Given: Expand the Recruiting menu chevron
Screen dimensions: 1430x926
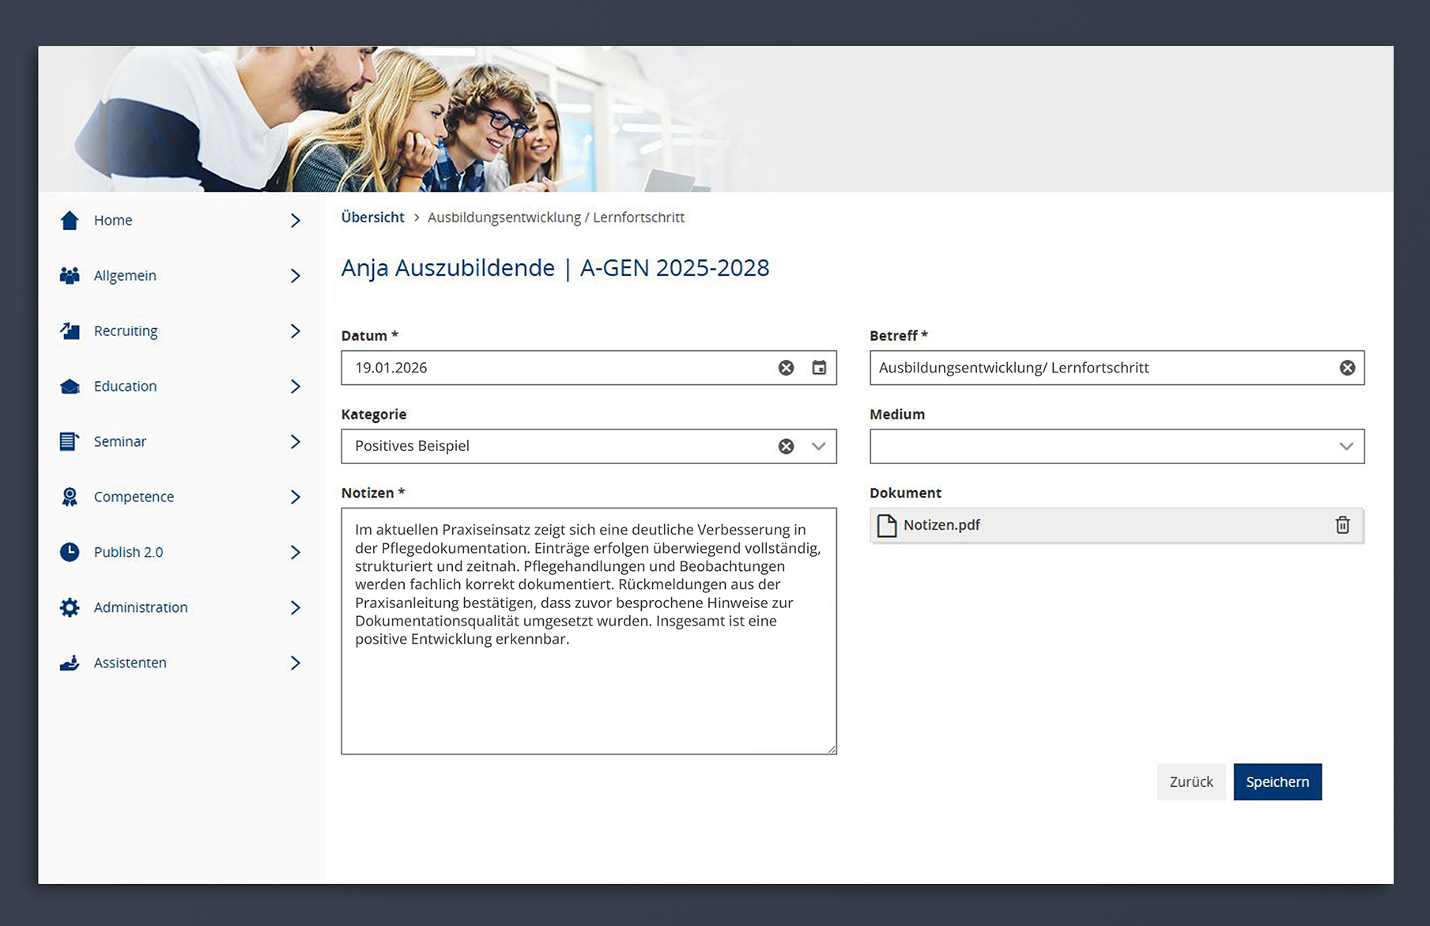Looking at the screenshot, I should (x=295, y=331).
